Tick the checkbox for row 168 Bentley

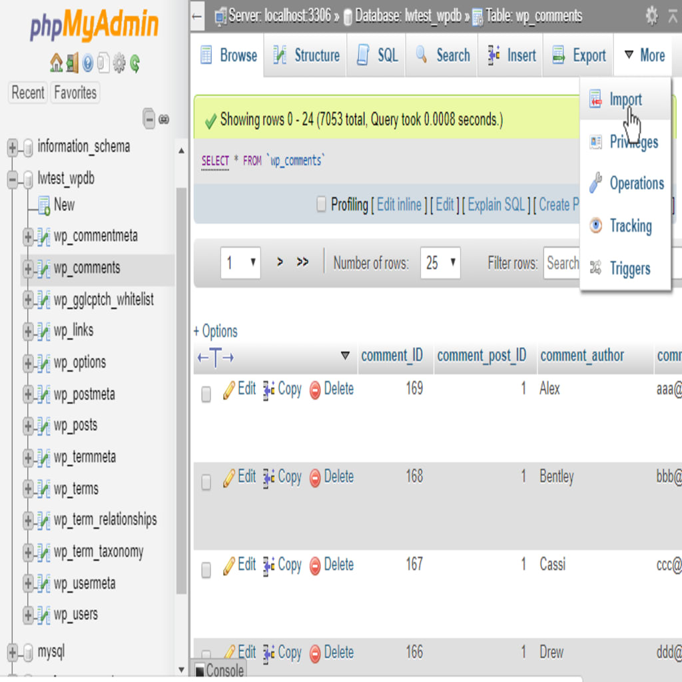pos(206,482)
